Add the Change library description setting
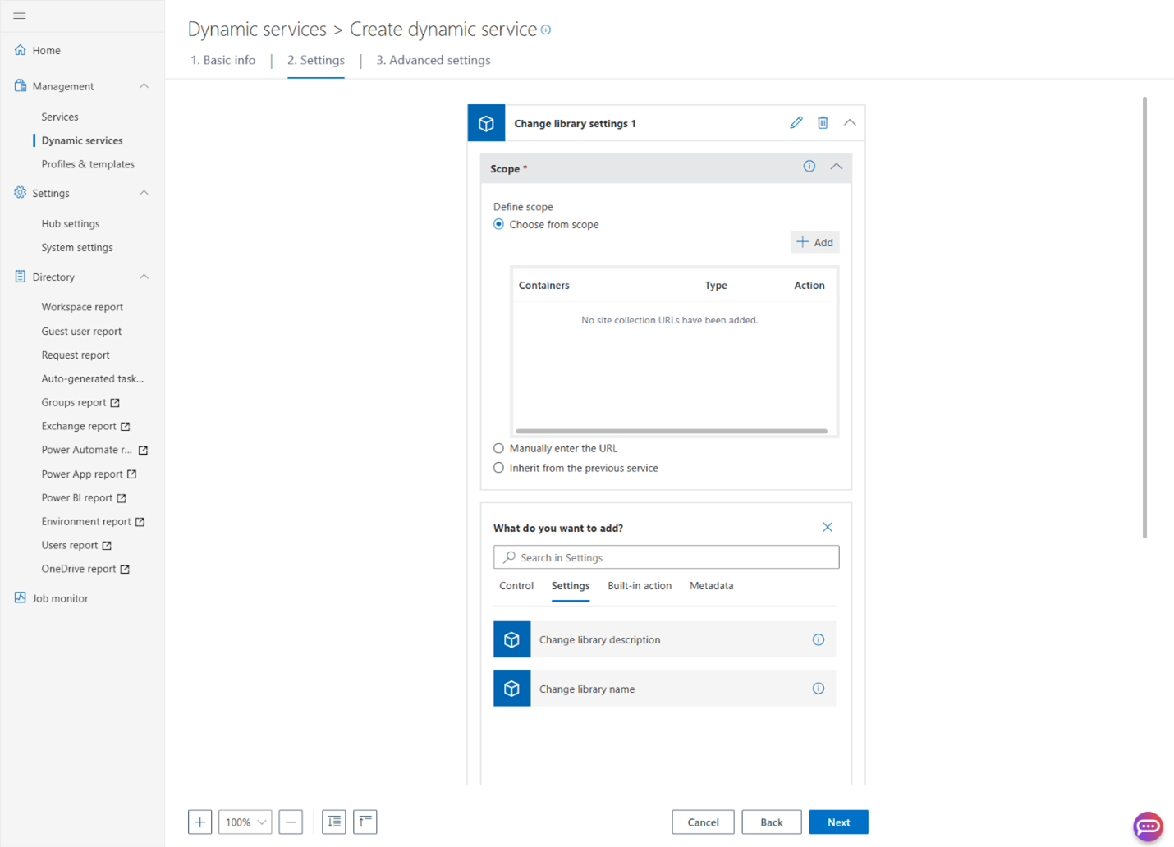 pos(665,639)
